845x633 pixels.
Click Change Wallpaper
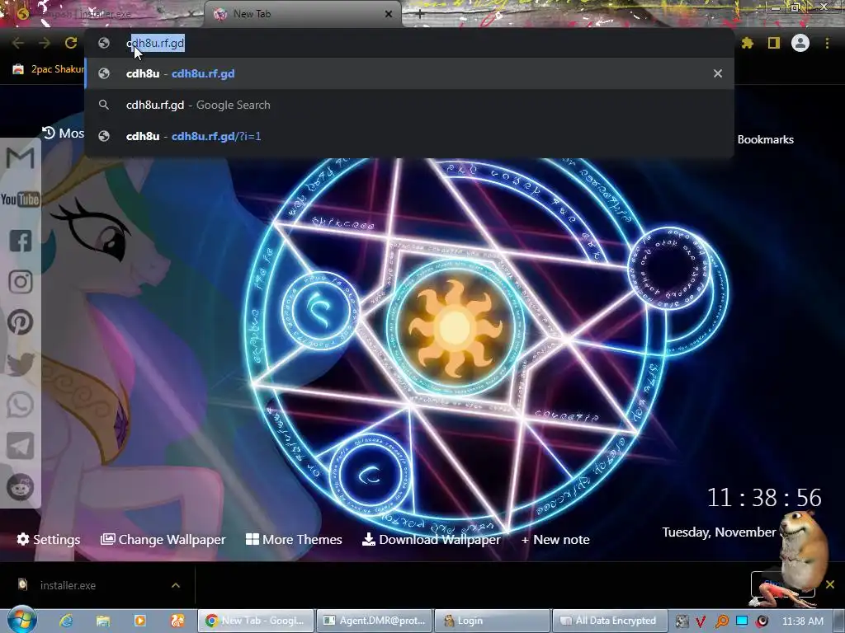click(x=163, y=539)
